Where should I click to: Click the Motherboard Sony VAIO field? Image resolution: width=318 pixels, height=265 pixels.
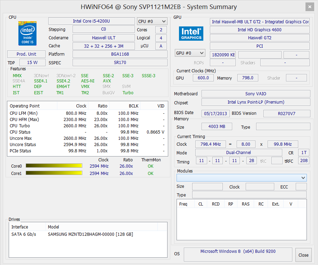click(256, 94)
